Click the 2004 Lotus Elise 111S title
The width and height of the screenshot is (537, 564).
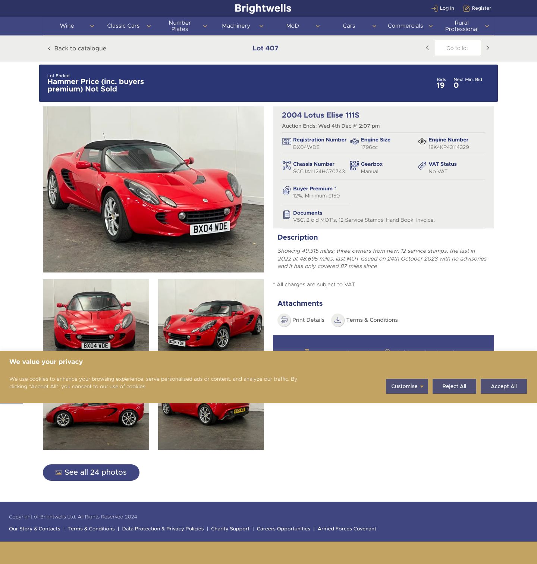pos(321,115)
